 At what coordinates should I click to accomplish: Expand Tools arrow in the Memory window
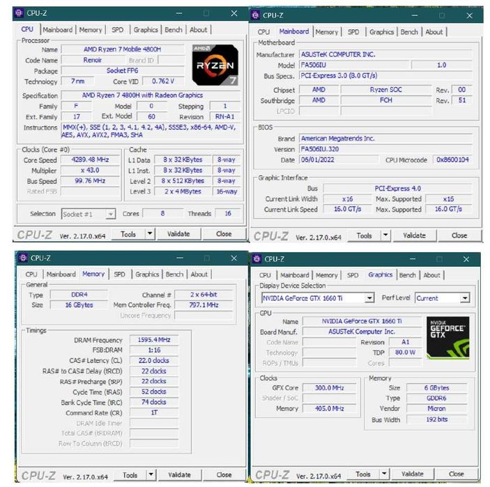point(151,474)
